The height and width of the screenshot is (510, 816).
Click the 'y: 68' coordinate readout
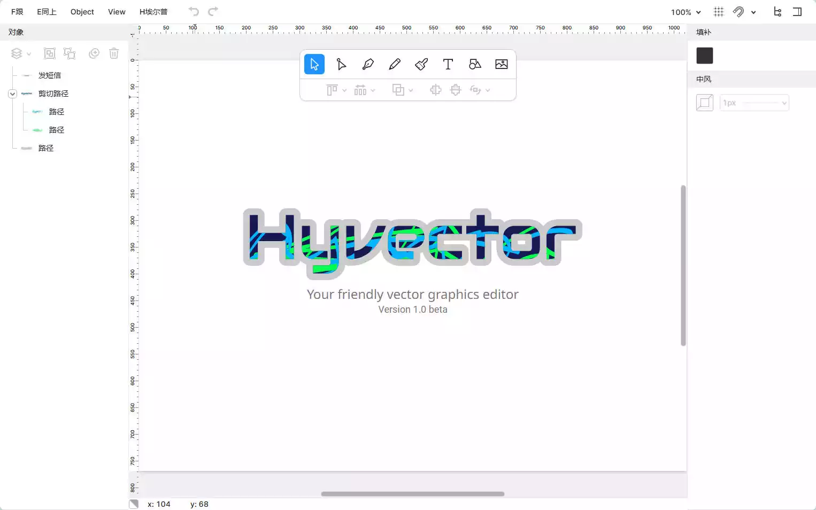(x=199, y=504)
